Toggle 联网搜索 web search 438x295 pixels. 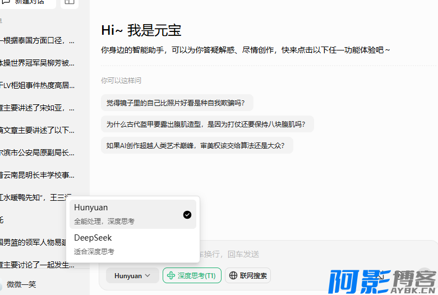pos(248,276)
